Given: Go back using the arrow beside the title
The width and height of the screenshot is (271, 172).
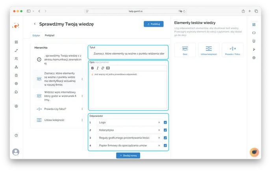Looking at the screenshot, I should [35, 24].
